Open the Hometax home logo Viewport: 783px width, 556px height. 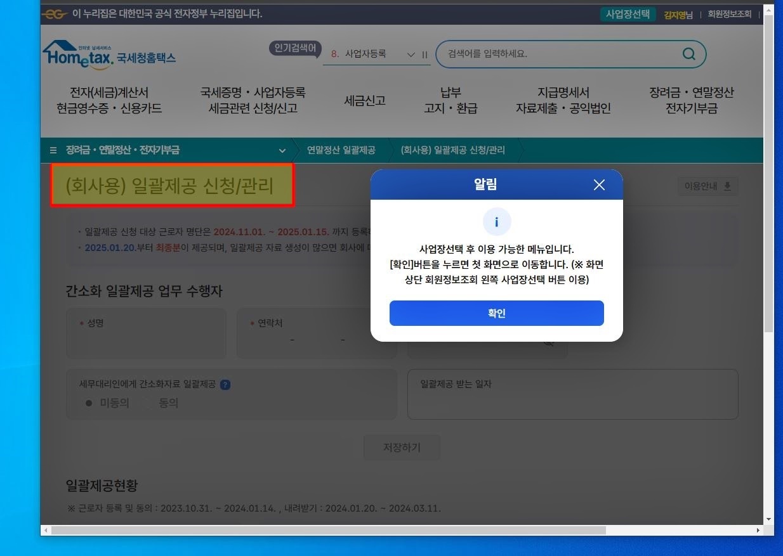110,55
